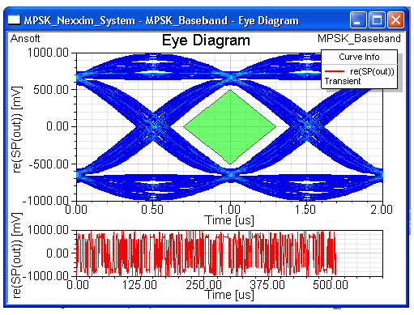This screenshot has width=414, height=315.
Task: Click the '500.00' tick on transient plot
Action: [x=331, y=285]
